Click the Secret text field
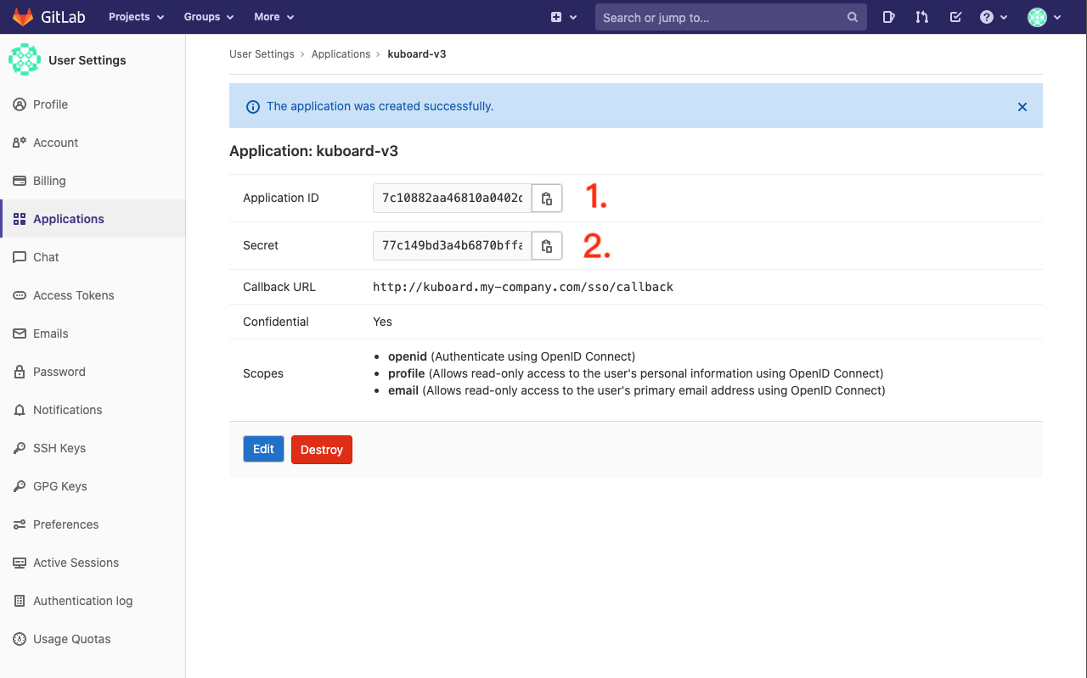This screenshot has width=1087, height=678. click(452, 246)
